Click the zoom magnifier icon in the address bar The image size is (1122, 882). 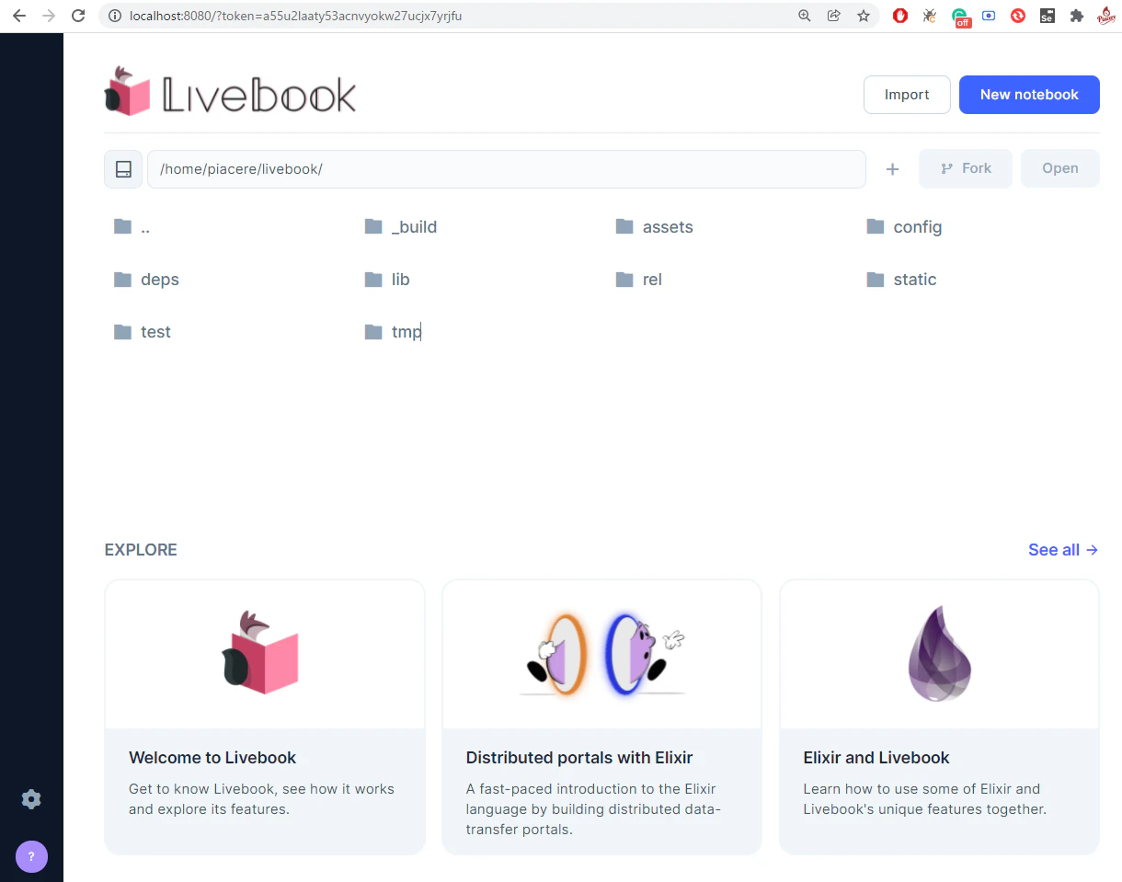tap(805, 16)
